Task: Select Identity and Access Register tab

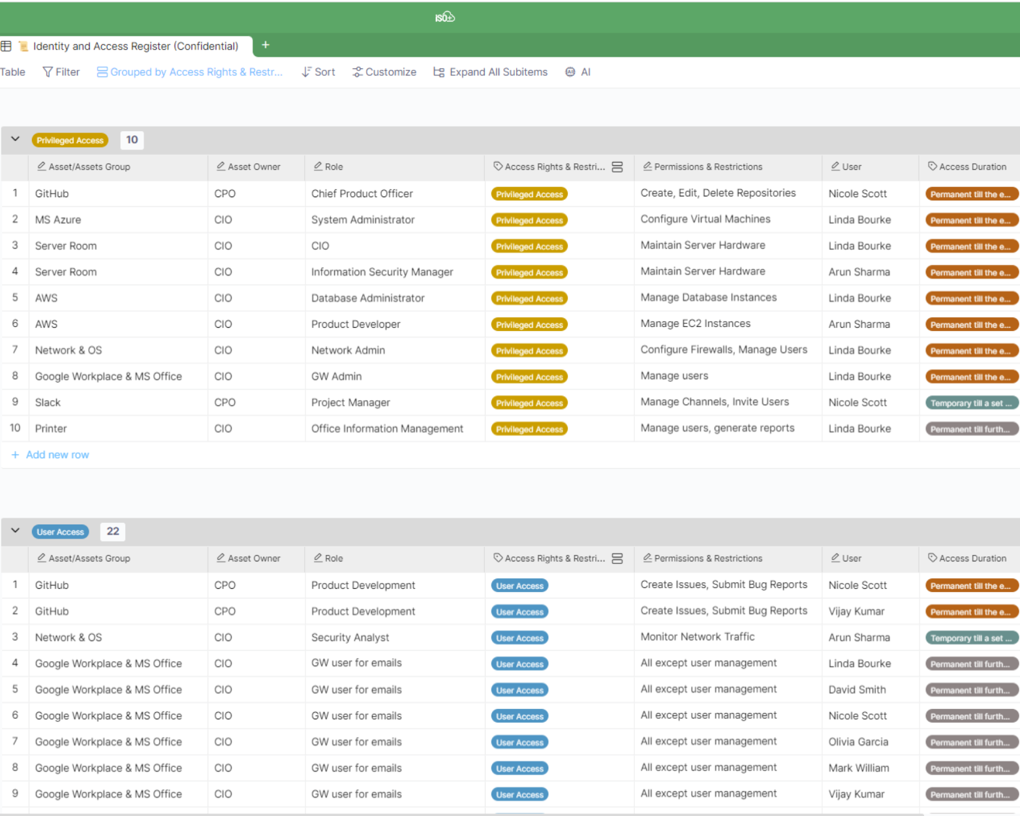Action: click(x=135, y=46)
